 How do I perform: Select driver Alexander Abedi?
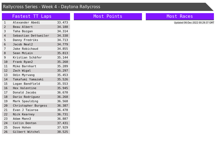click(x=26, y=22)
